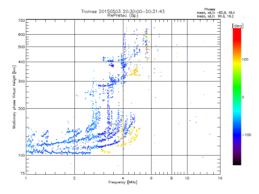The width and height of the screenshot is (259, 194).
Task: Click the 'Stationary phase Virtual Height [km]' axis label
Action: tap(14, 97)
